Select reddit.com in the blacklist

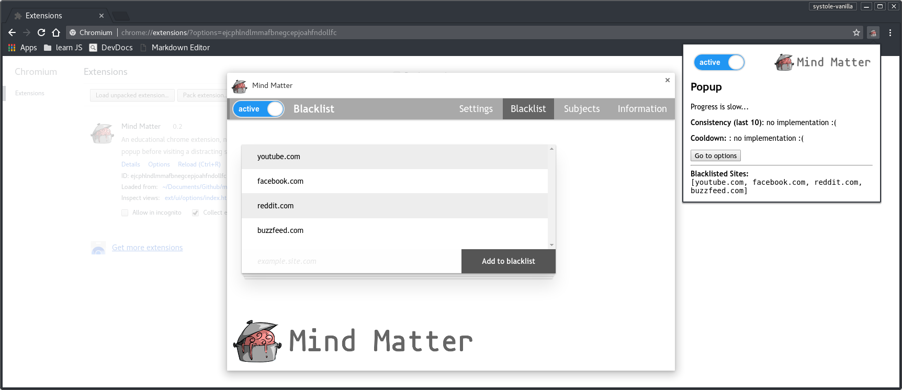point(394,206)
